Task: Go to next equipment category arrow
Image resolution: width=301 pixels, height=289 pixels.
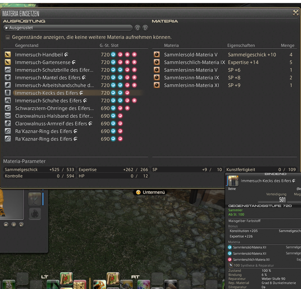Action: click(145, 28)
